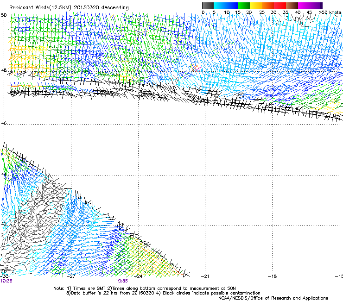Click the orange 25-30 knots legend swatch
Viewport: 343px width, 301px height.
coord(268,6)
